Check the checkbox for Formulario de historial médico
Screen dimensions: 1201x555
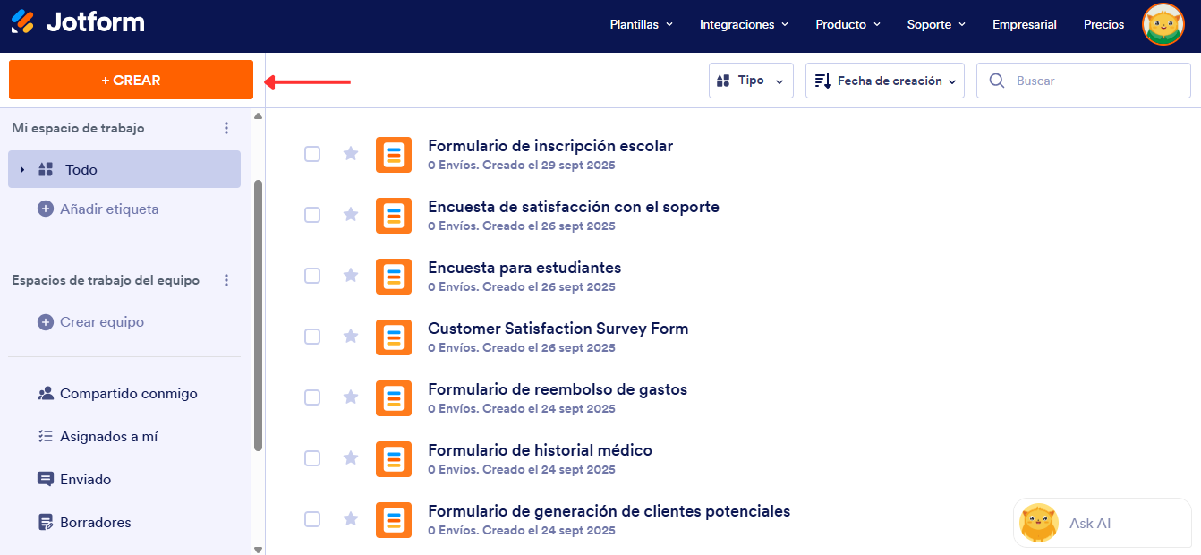tap(312, 458)
